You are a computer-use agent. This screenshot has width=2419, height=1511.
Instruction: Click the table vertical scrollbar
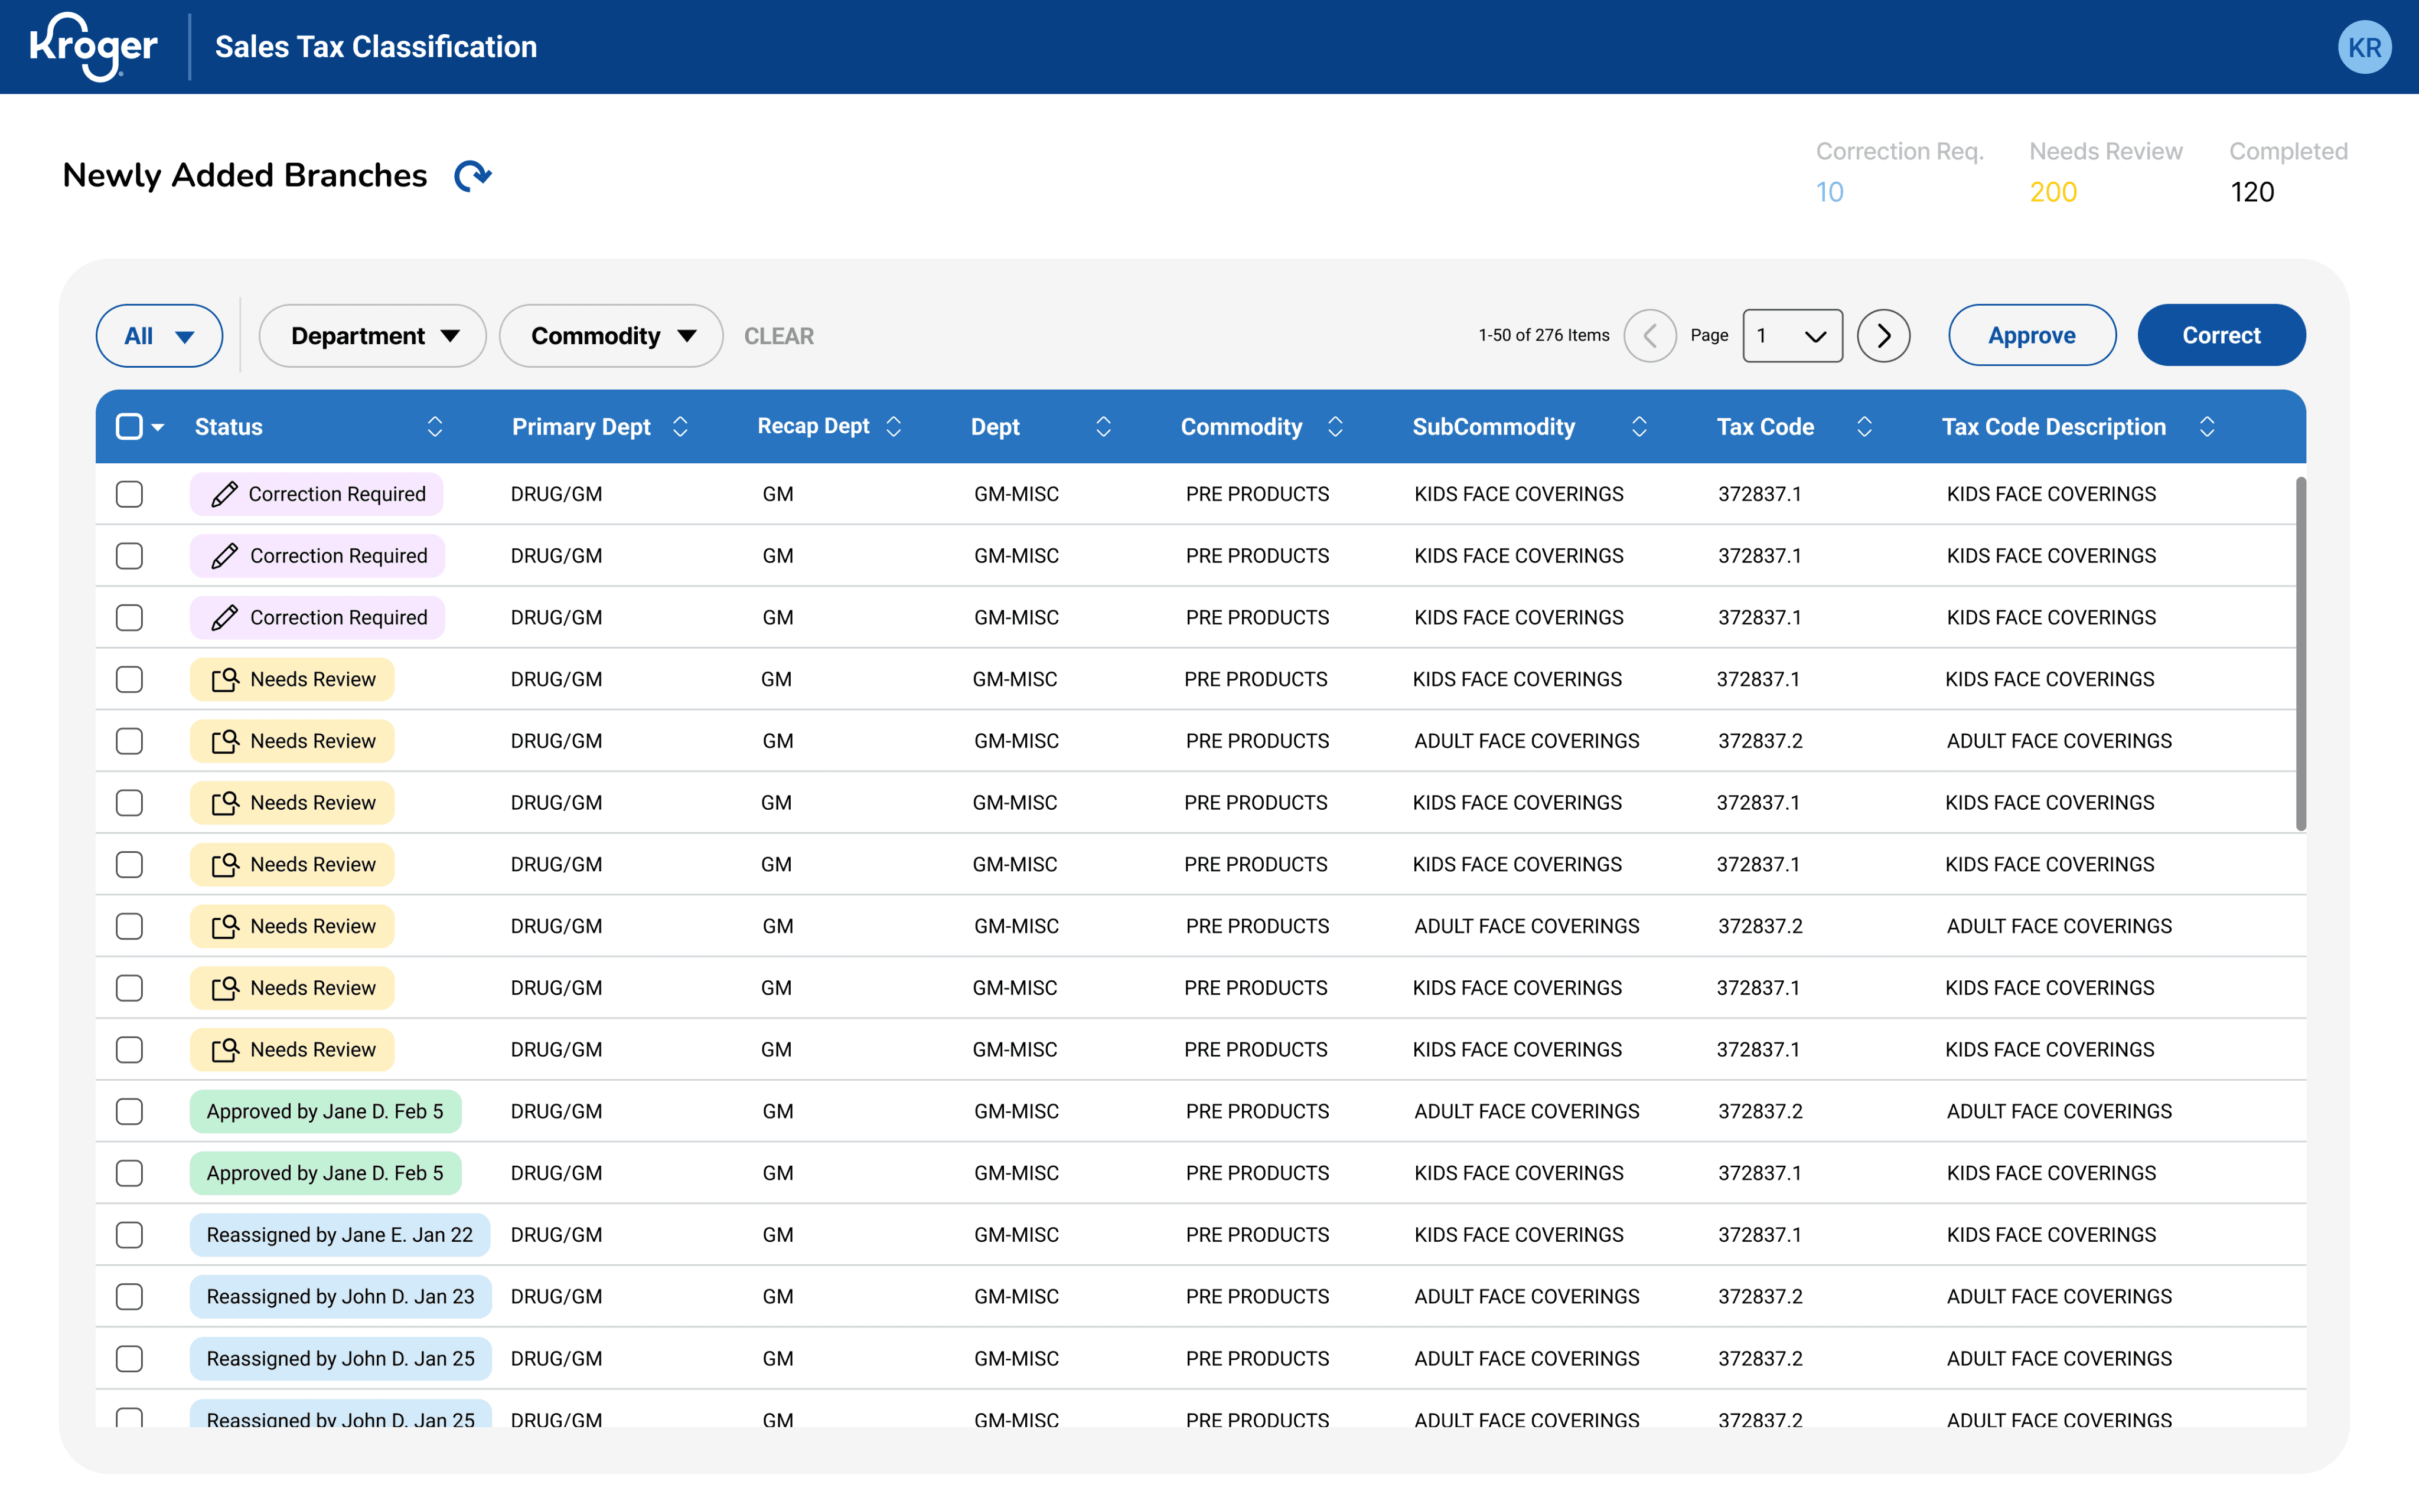point(2300,653)
